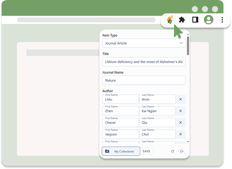Click the SAVE button
The height and width of the screenshot is (169, 232).
[146, 151]
